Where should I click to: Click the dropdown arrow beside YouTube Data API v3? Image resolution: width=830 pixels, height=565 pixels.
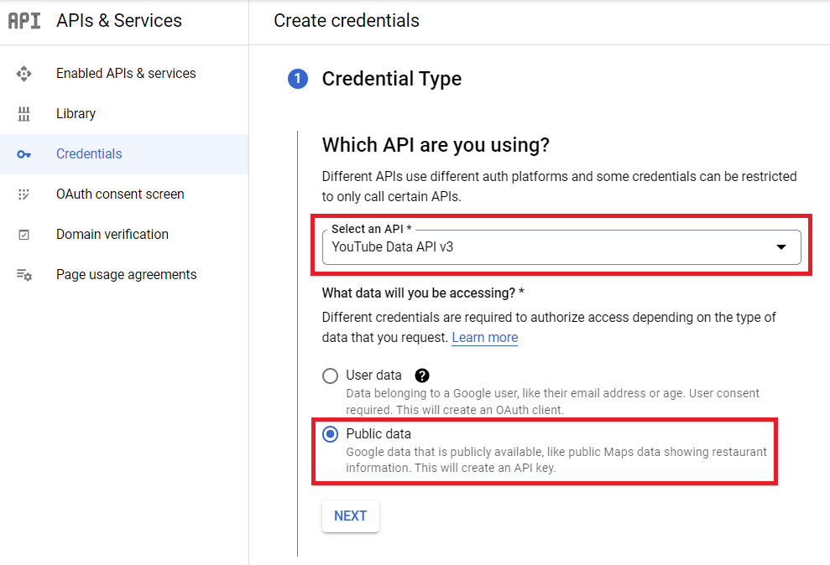tap(780, 246)
